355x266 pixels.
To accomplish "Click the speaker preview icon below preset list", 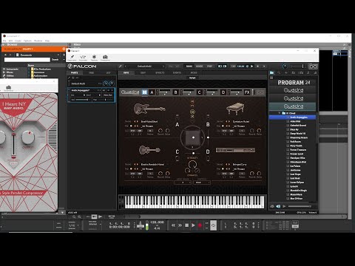I will pos(278,206).
